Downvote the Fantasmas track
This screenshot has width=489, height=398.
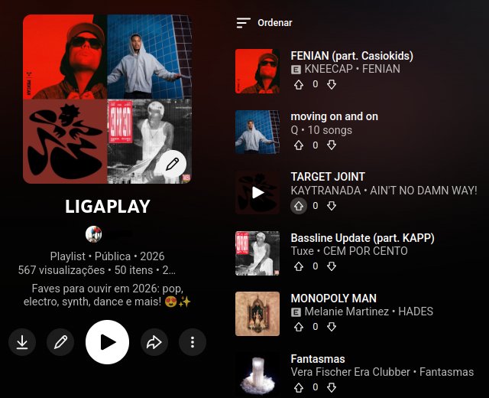click(332, 388)
